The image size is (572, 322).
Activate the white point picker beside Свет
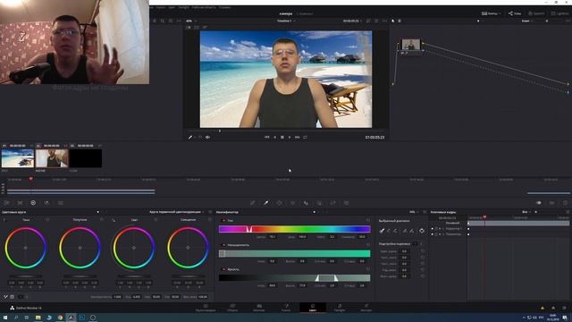(x=114, y=220)
